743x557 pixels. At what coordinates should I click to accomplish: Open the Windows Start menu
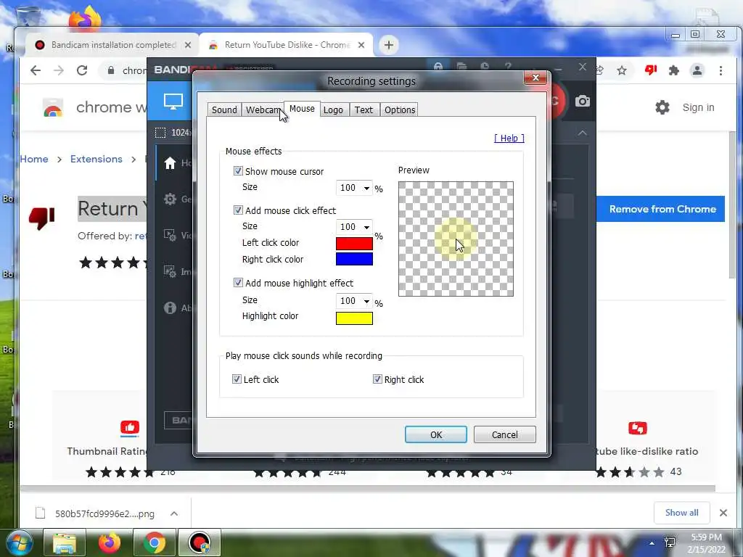(x=19, y=542)
